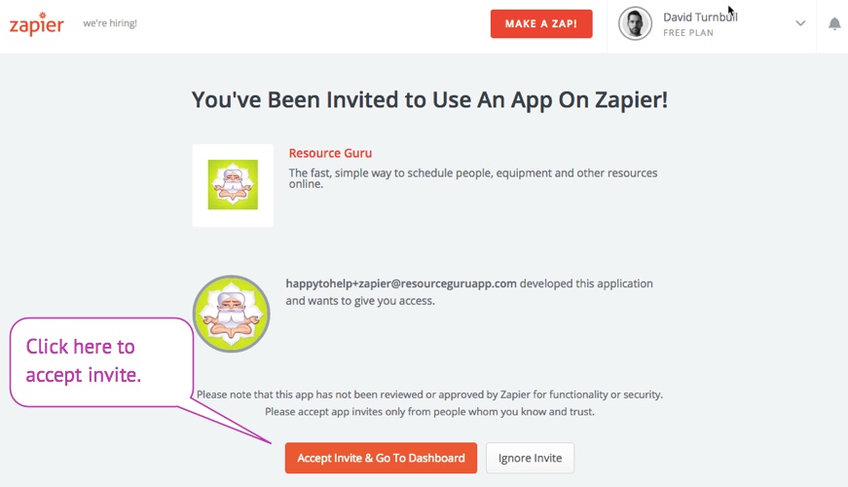Click the Resource Guru description text

point(472,178)
